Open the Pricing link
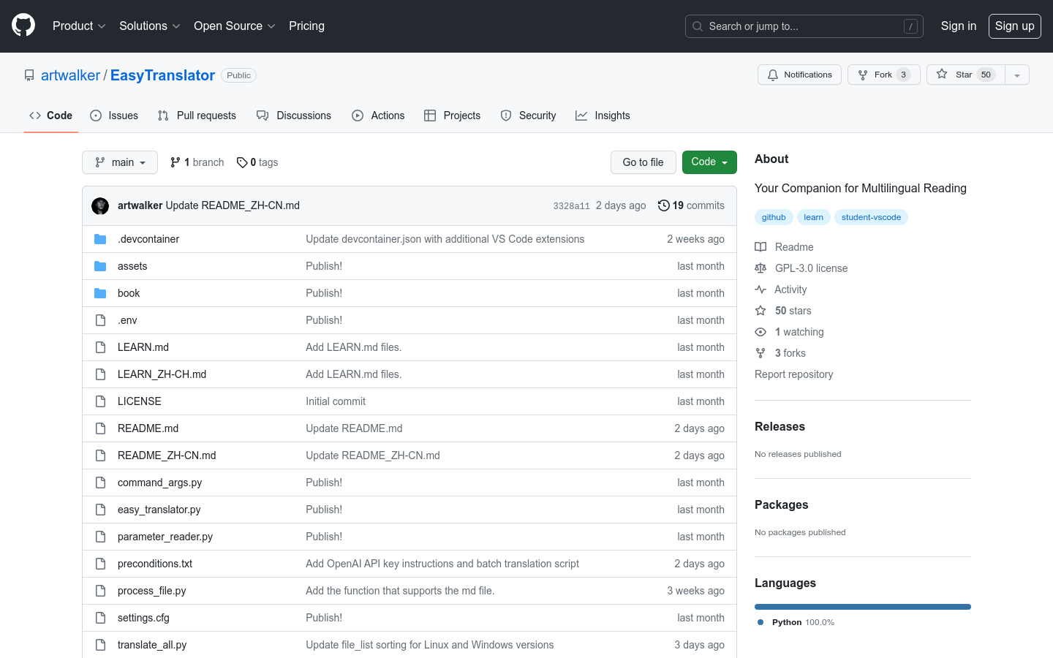This screenshot has width=1053, height=658. coord(306,26)
